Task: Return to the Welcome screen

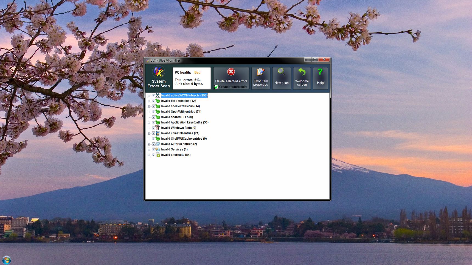Action: click(x=302, y=78)
